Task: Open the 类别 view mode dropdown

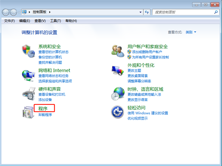Action: [x=191, y=32]
